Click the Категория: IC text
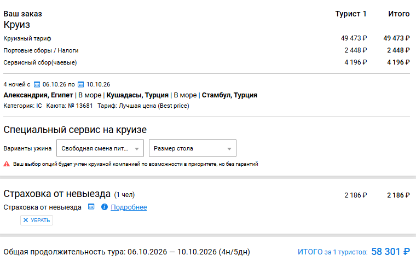416x261 pixels. tap(22, 106)
